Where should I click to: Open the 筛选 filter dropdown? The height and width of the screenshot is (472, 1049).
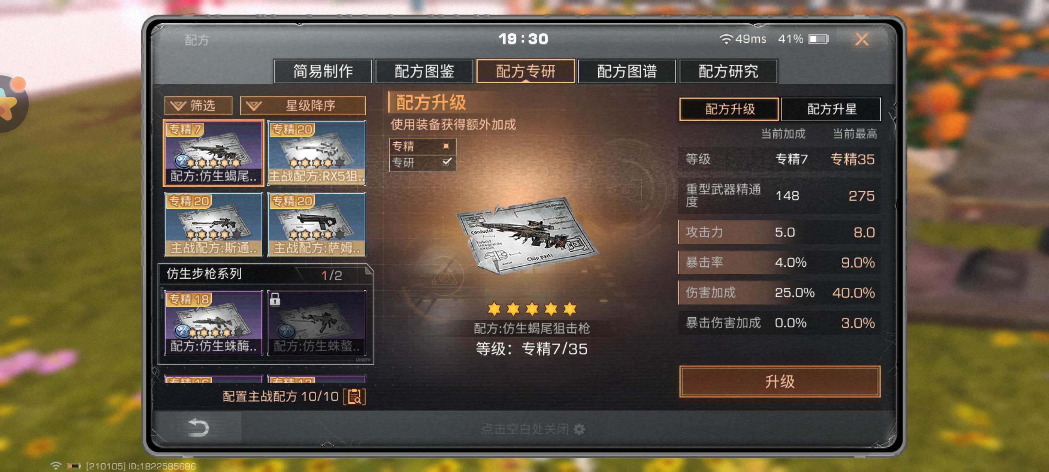[x=198, y=106]
